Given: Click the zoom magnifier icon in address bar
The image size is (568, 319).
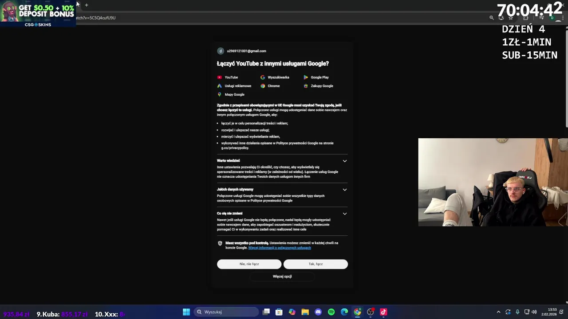Looking at the screenshot, I should coord(491,18).
